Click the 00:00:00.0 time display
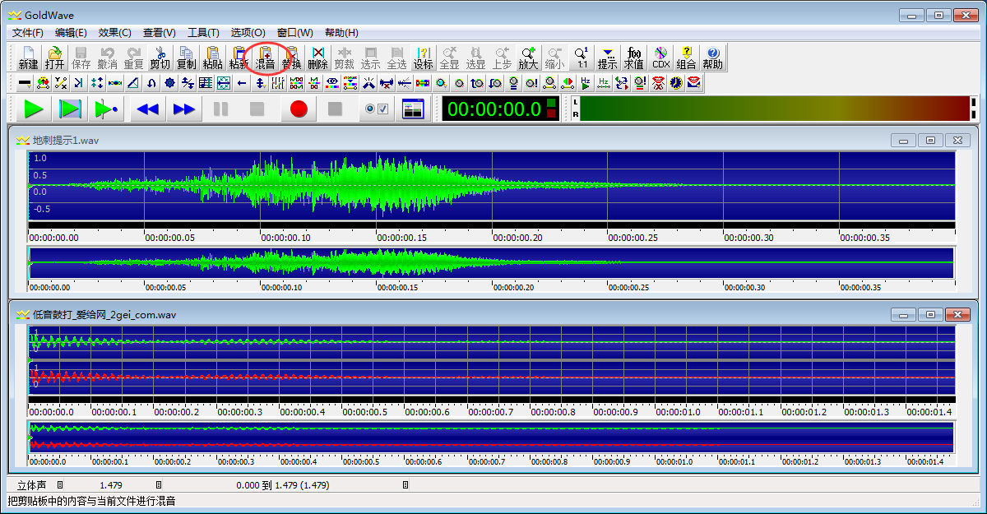 501,109
